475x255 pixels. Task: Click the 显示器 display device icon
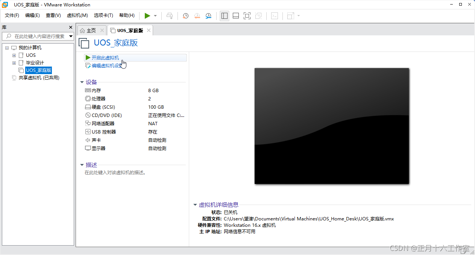pyautogui.click(x=88, y=149)
